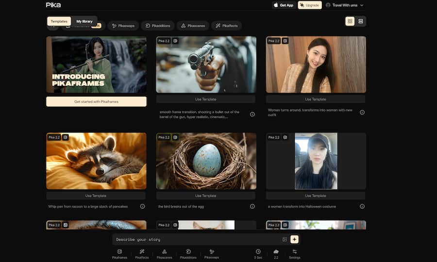Image resolution: width=437 pixels, height=262 pixels.
Task: Click the Upgrade button
Action: point(310,5)
